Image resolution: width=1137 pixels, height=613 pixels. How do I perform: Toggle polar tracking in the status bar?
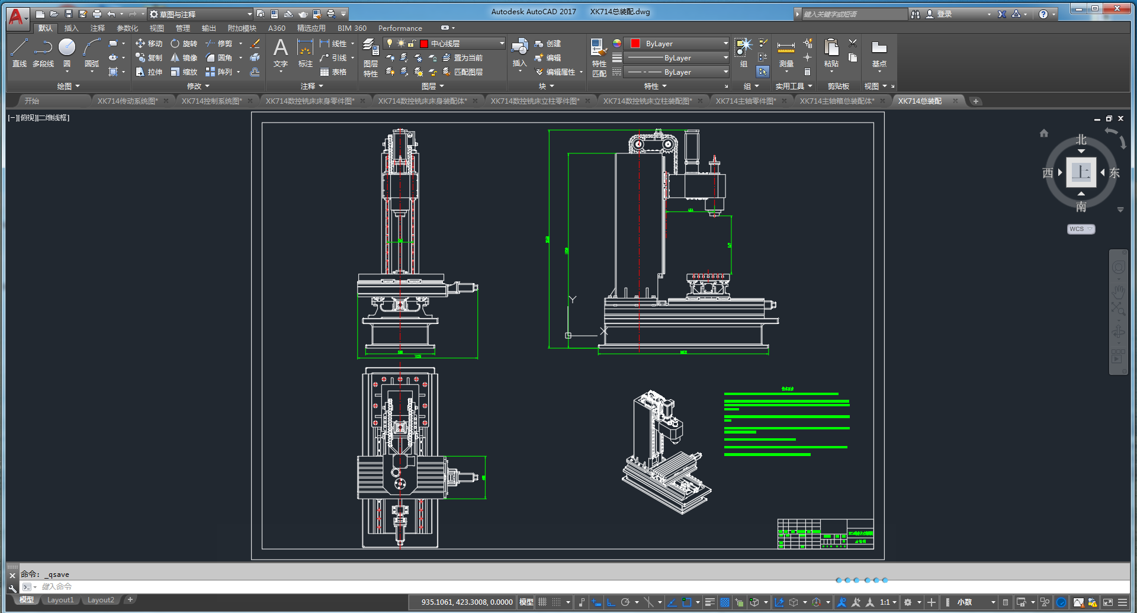(625, 602)
